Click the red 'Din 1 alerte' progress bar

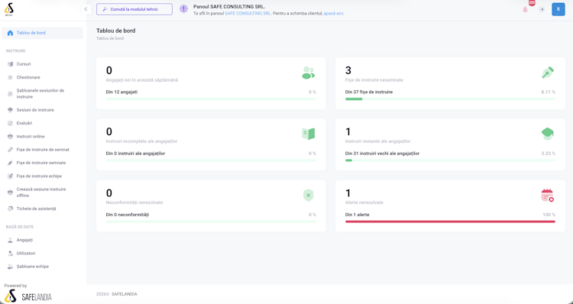450,222
